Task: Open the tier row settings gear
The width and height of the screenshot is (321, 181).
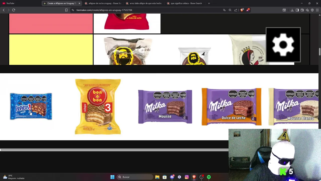Action: pyautogui.click(x=283, y=45)
